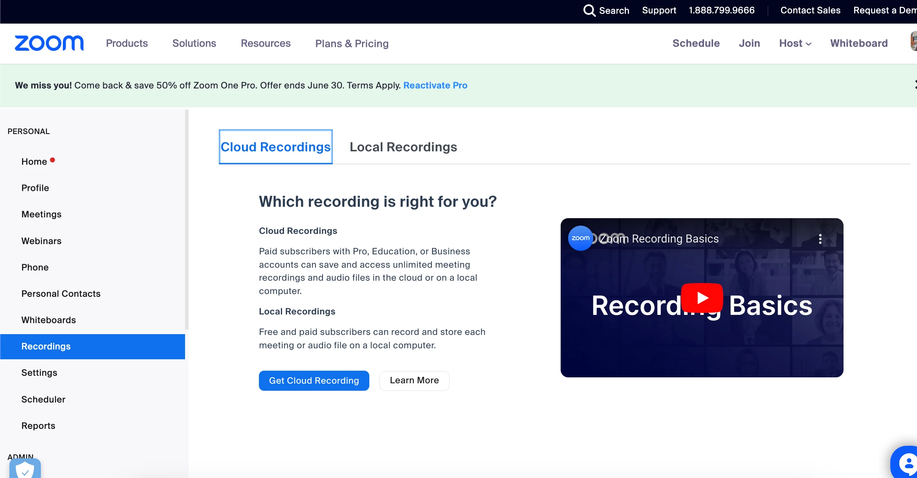Open the chat assistant bubble icon
The image size is (917, 478).
point(906,463)
